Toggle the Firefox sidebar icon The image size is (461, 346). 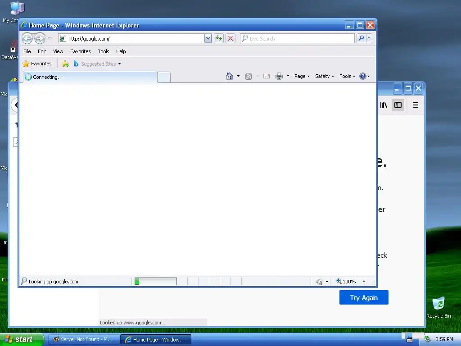point(398,105)
